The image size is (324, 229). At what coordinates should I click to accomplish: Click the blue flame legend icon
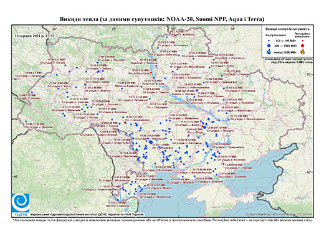269,52
